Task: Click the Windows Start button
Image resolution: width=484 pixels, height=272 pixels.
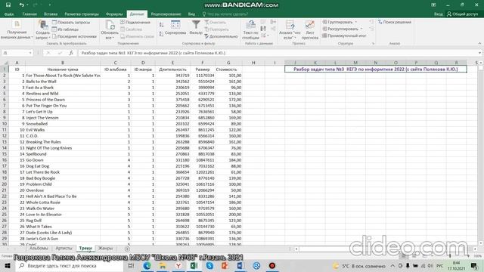Action: pos(7,266)
